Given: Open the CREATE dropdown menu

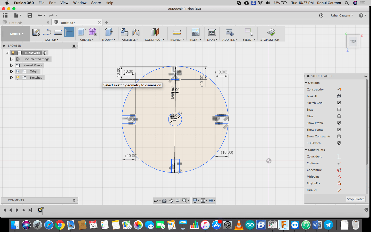Looking at the screenshot, I should tap(87, 40).
